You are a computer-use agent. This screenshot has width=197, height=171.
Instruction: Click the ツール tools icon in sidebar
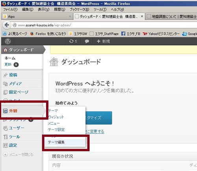tap(6, 137)
